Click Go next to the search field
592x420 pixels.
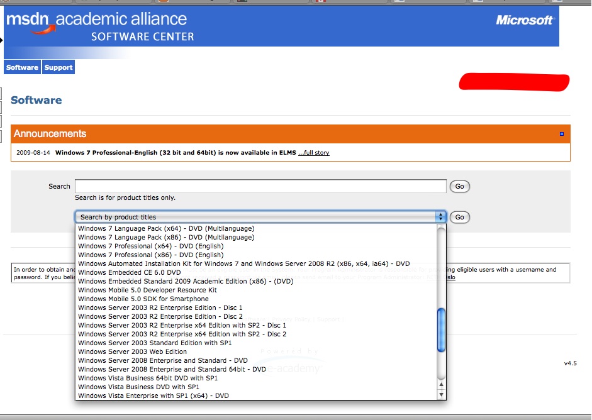tap(459, 186)
